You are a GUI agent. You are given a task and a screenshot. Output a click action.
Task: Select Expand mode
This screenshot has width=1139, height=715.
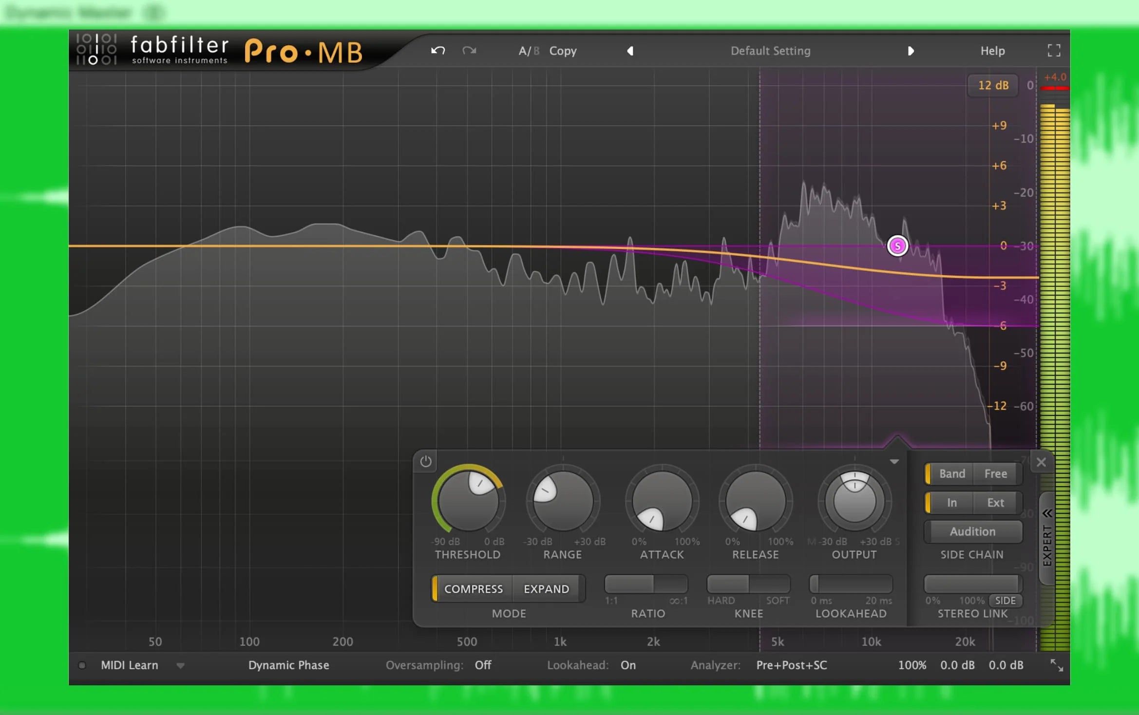547,589
